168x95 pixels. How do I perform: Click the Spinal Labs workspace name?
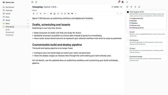(x=10, y=2)
